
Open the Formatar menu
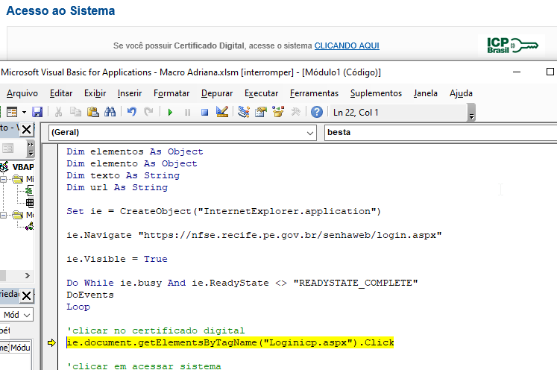pos(171,93)
